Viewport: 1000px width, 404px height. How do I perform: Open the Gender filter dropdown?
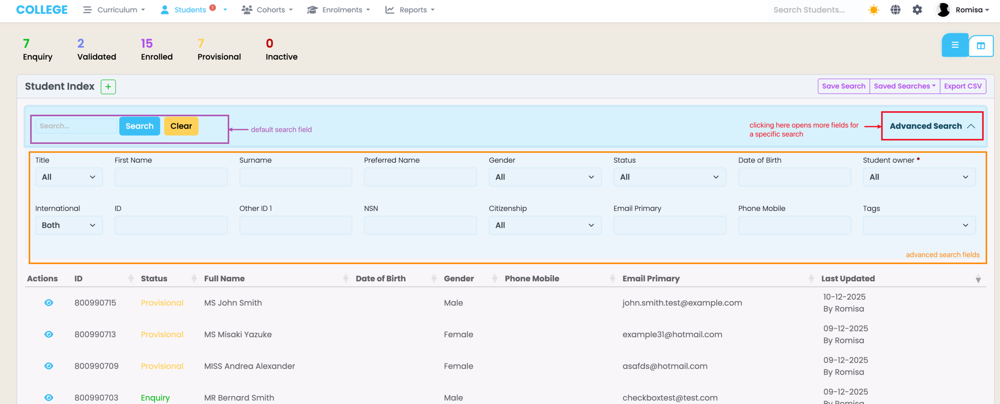point(545,177)
